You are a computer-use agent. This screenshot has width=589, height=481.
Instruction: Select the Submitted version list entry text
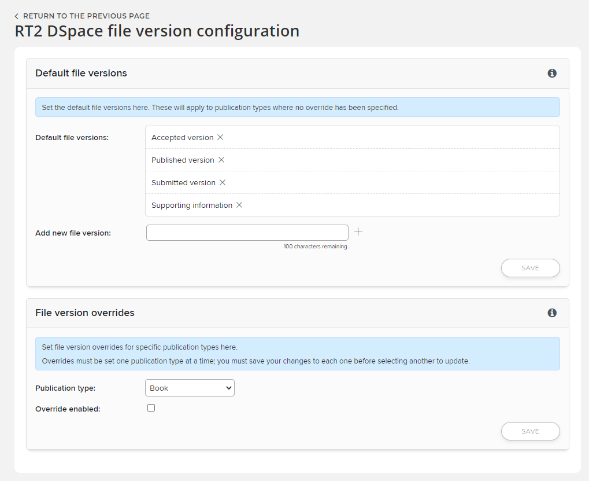pos(183,183)
